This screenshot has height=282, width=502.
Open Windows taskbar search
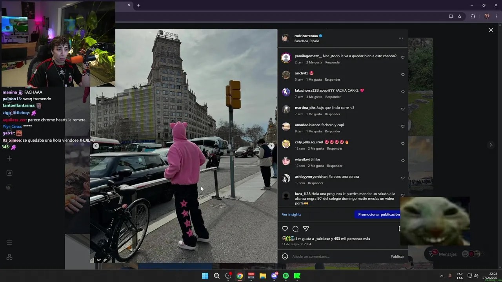[216, 276]
